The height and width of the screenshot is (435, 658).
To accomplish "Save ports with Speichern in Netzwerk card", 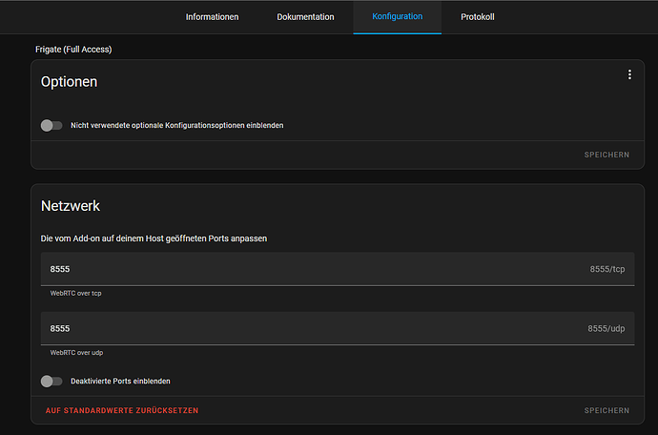I will 607,410.
